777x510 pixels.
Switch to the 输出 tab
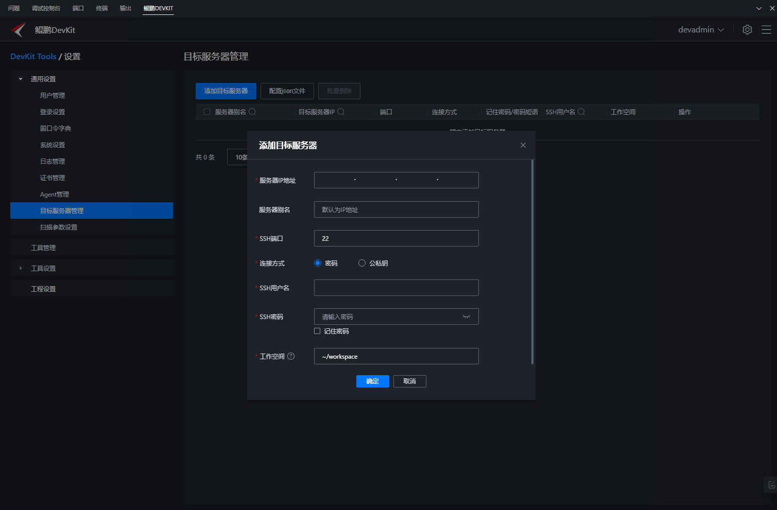click(126, 8)
